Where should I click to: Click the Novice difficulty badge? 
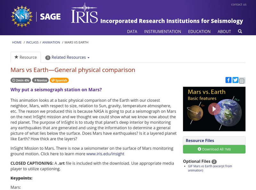pyautogui.click(x=41, y=81)
